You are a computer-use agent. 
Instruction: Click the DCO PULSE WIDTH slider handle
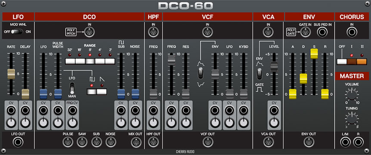click(58, 94)
